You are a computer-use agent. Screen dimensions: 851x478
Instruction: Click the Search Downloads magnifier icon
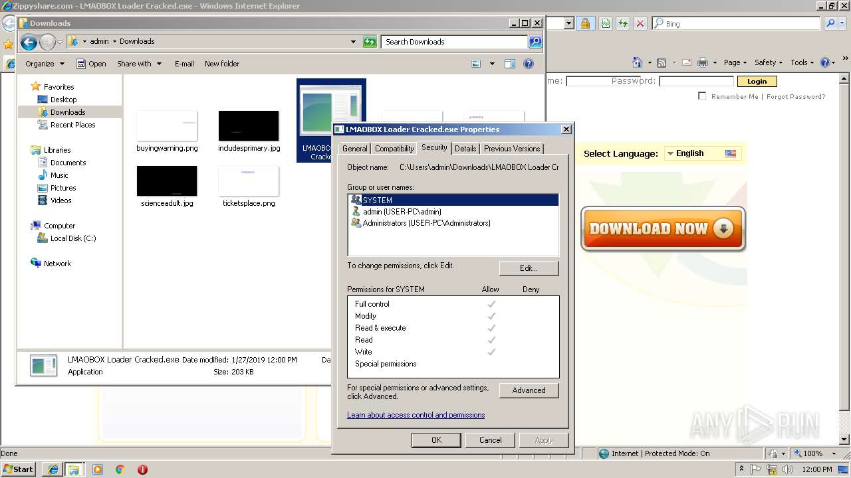point(535,42)
